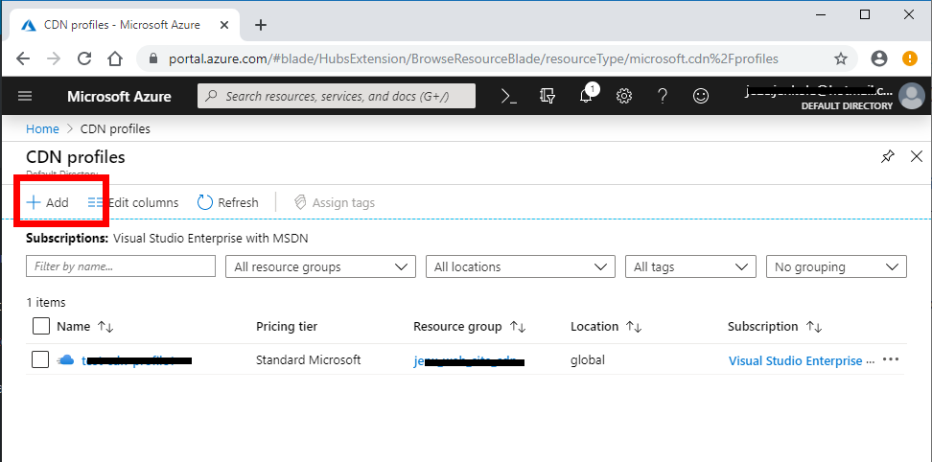Open the Help question mark menu
This screenshot has width=932, height=462.
663,96
